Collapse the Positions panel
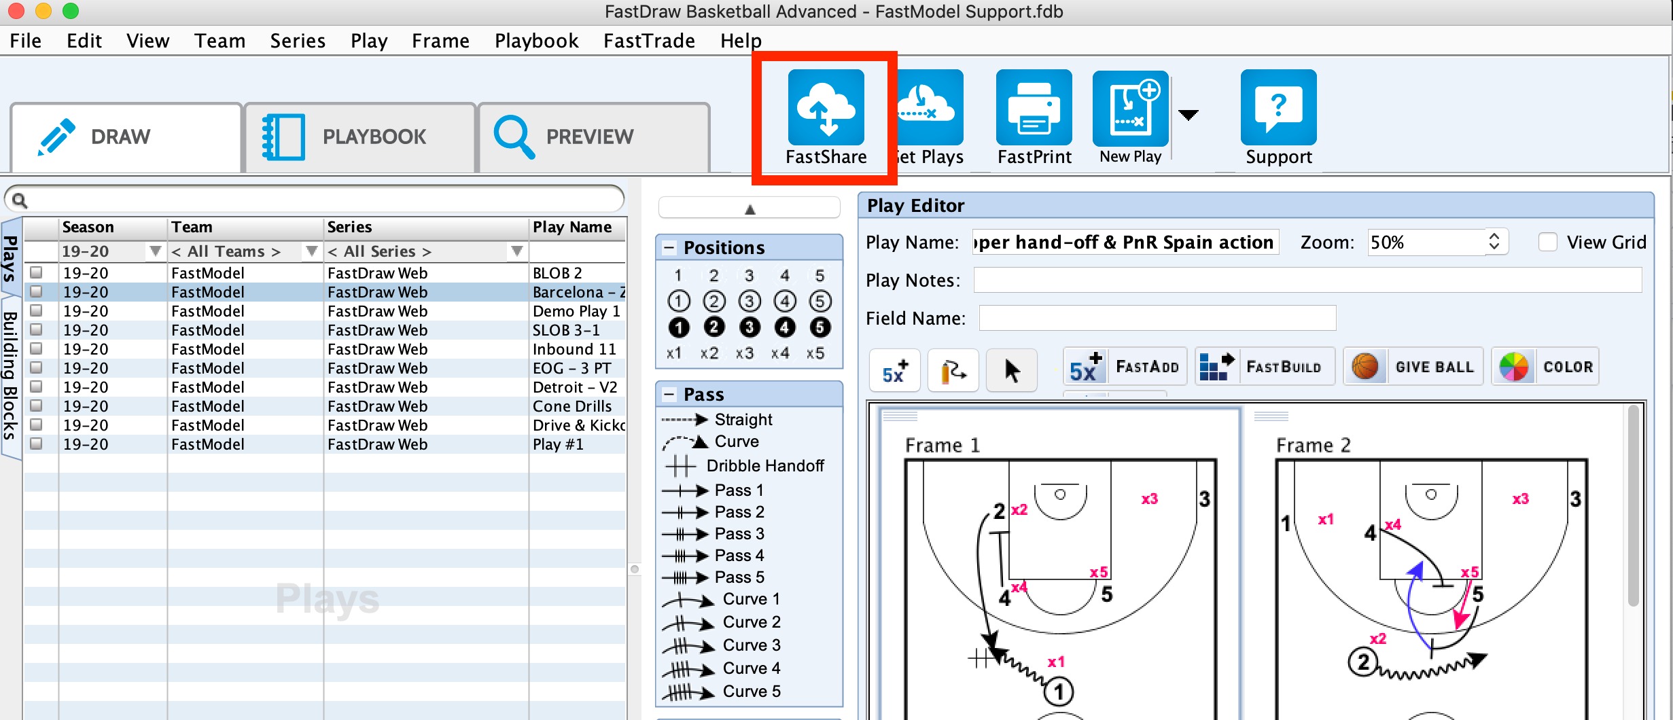 coord(669,248)
